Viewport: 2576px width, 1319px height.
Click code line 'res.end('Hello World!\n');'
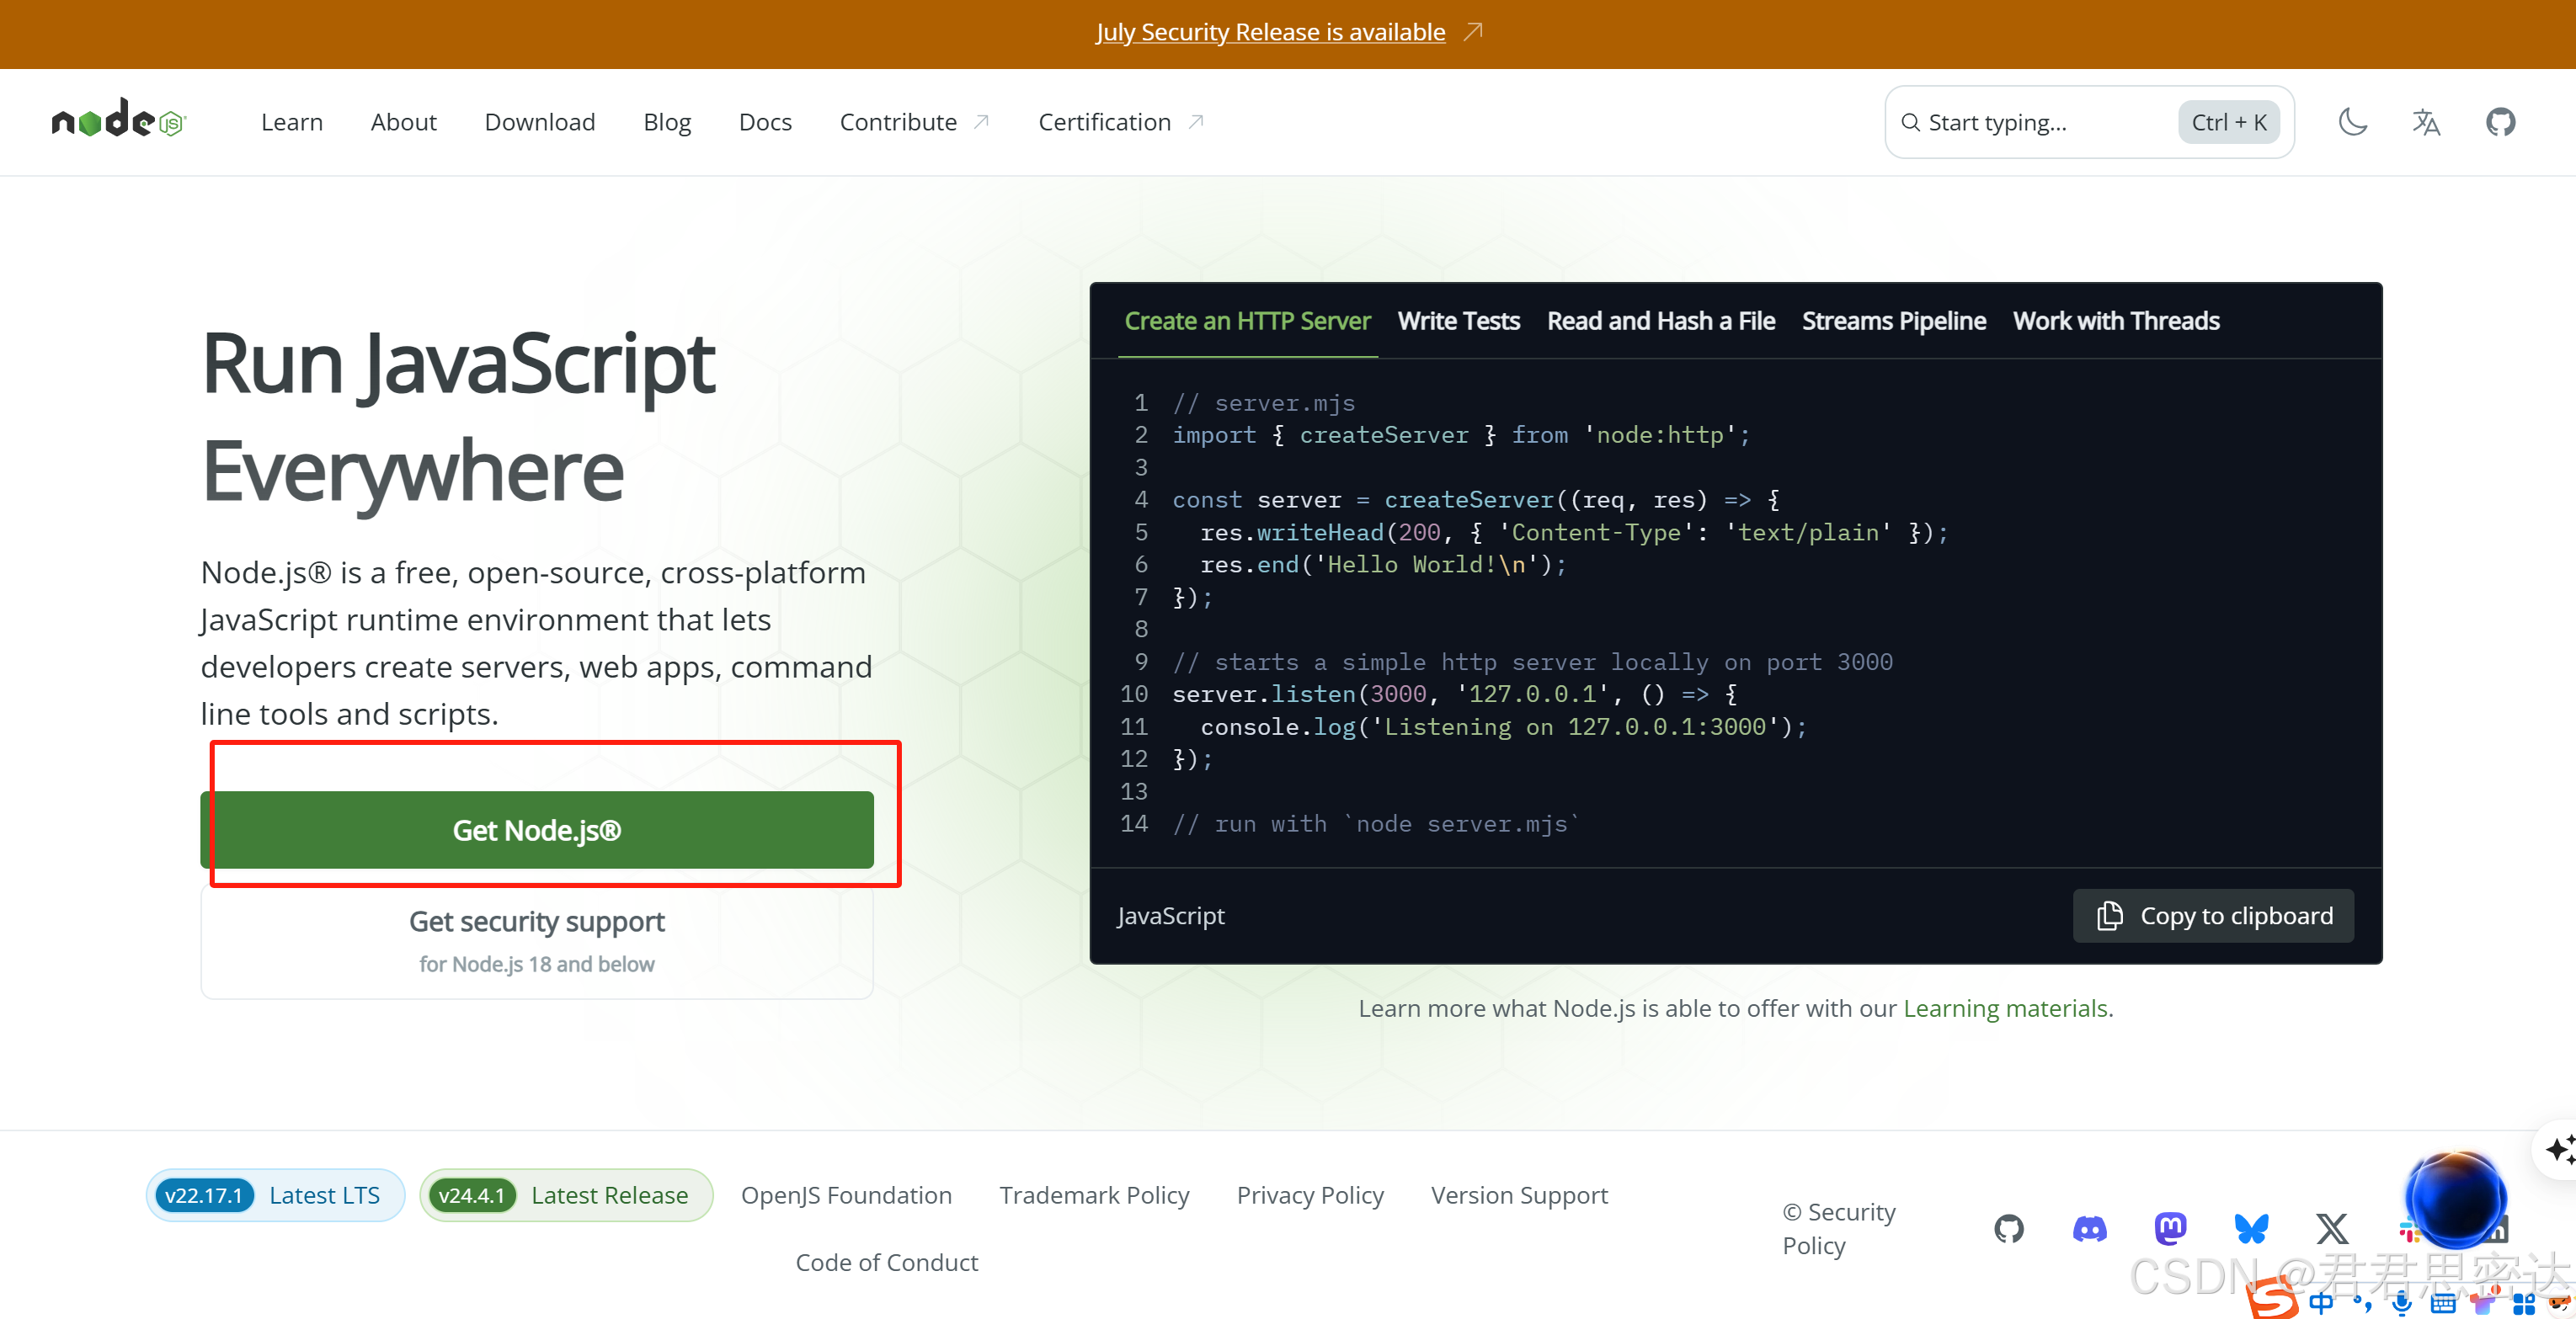[1383, 565]
